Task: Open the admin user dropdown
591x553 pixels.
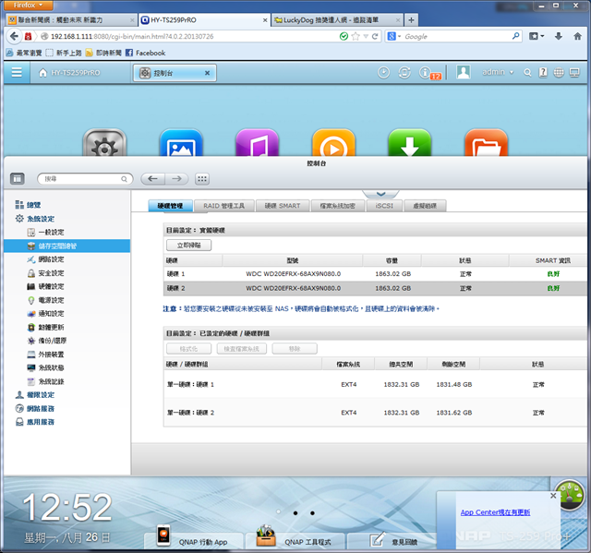Action: coord(498,72)
